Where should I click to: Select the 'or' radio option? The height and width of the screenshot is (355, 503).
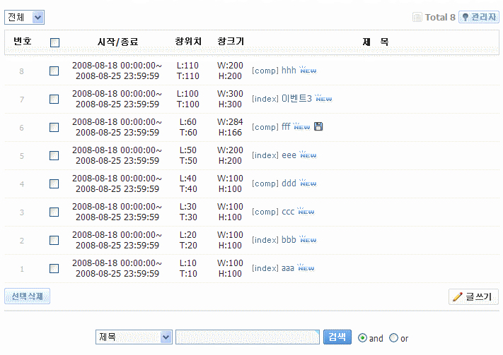(394, 338)
